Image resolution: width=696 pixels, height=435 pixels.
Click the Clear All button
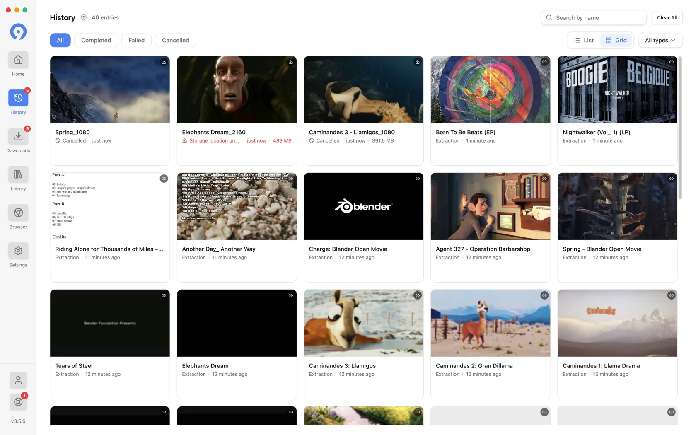click(x=667, y=17)
